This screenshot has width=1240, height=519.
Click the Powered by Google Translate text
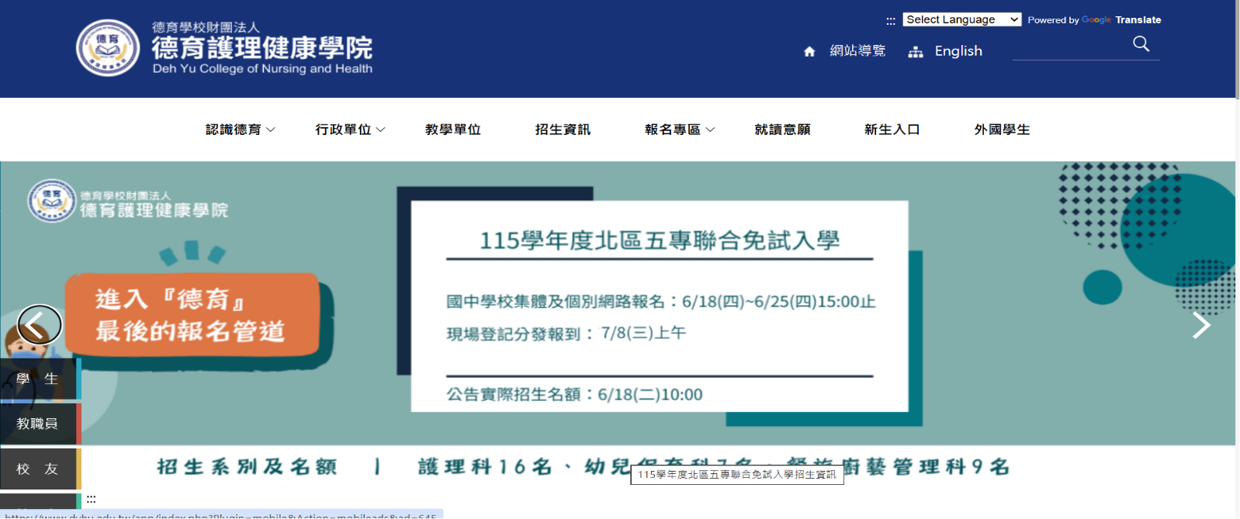point(1094,20)
